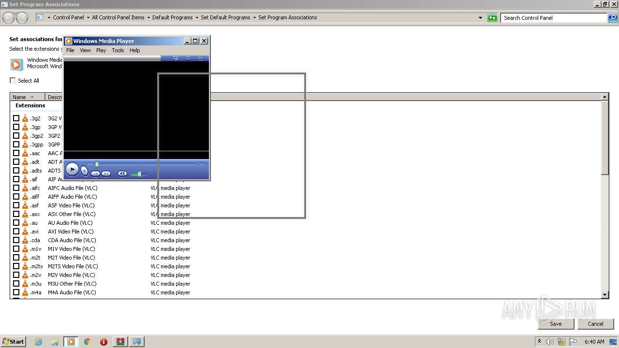Launch Google Chrome from the taskbar
619x348 pixels.
point(88,342)
